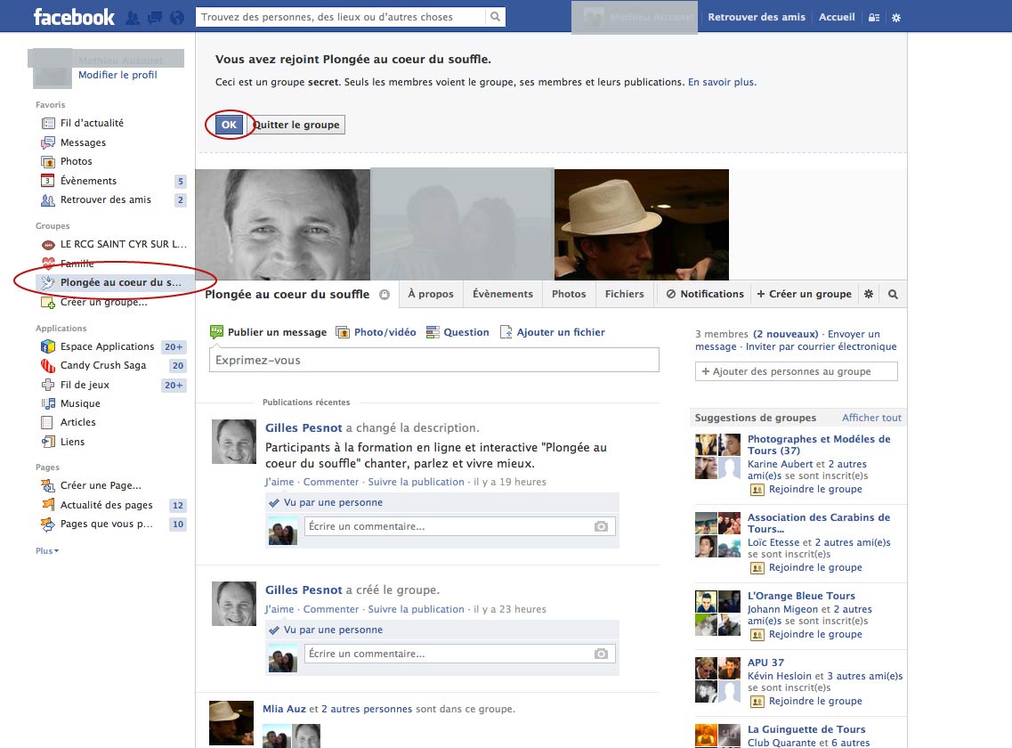
Task: Toggle group Notifications setting
Action: (704, 294)
